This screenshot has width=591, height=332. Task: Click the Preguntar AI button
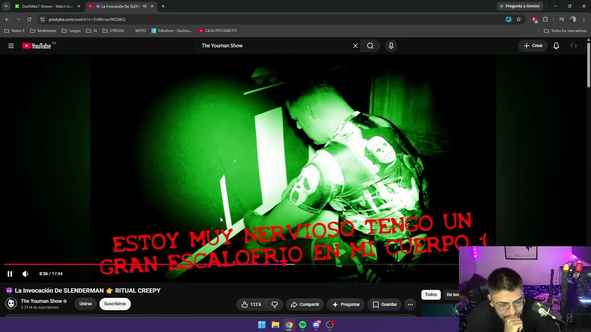pyautogui.click(x=346, y=304)
